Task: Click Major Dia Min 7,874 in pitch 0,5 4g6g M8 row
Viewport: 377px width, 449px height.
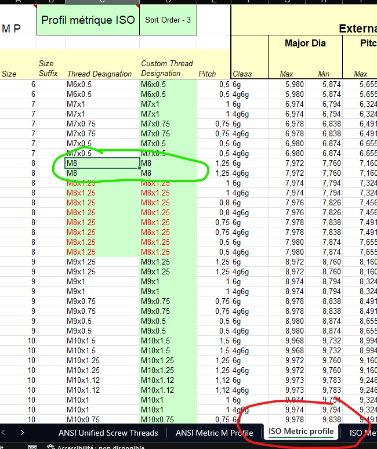Action: (324, 252)
